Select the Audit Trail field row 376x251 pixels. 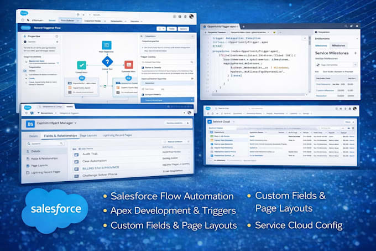pyautogui.click(x=132, y=153)
